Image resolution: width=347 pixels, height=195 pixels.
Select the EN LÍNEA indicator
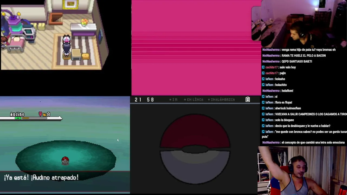(194, 100)
